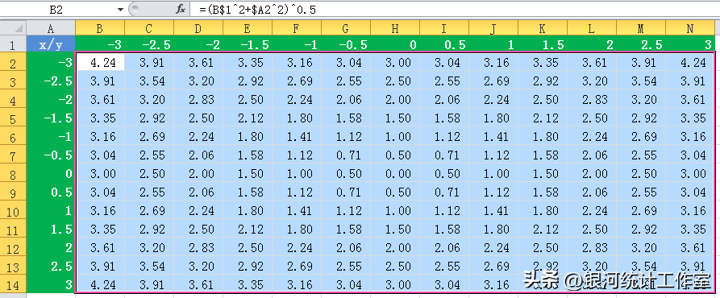Screen dimensions: 720x298
Task: Click cell H14 showing 3.00
Action: click(x=395, y=284)
